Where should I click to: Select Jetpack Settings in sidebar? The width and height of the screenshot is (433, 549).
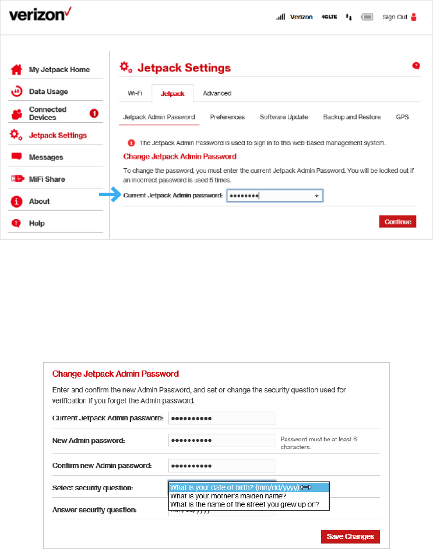click(58, 135)
